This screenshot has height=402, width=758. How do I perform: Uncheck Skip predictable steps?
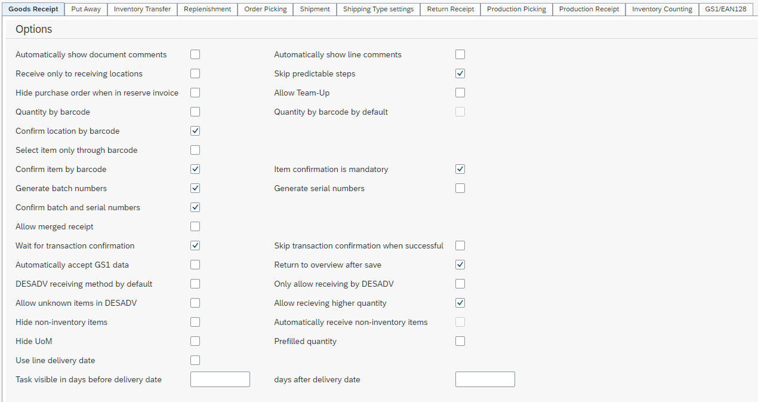(460, 73)
